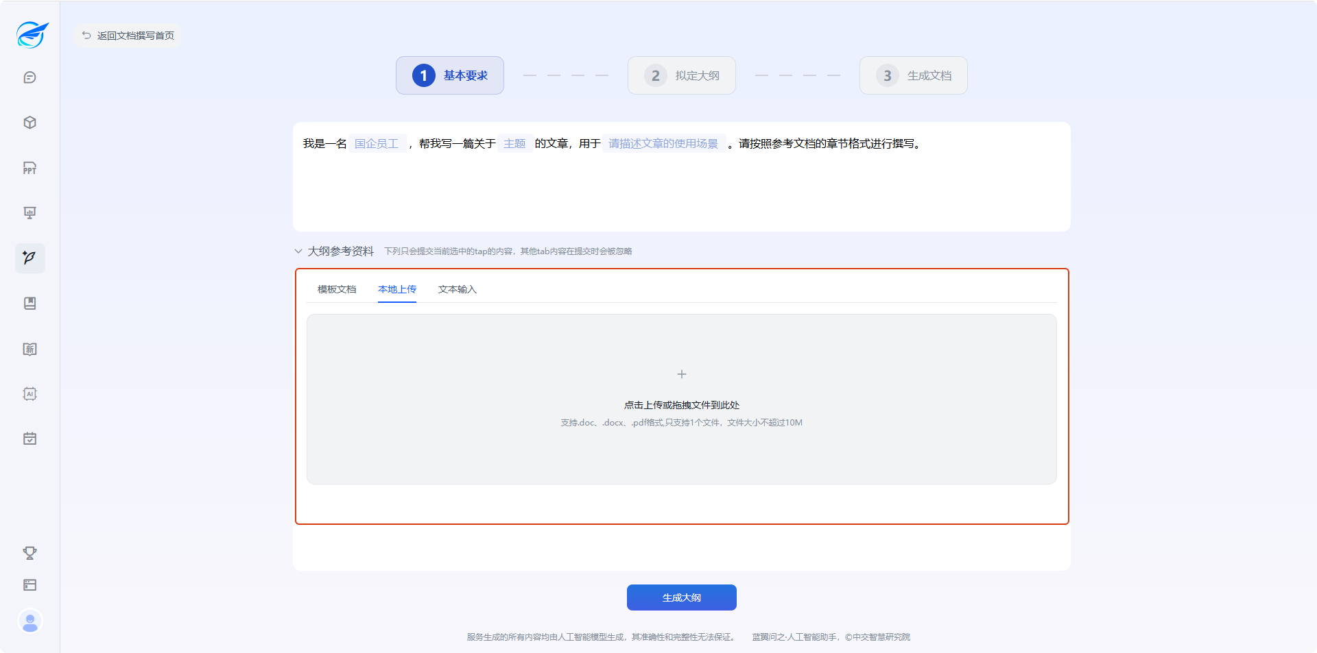
Task: Select the document writing pen icon
Action: coord(29,258)
